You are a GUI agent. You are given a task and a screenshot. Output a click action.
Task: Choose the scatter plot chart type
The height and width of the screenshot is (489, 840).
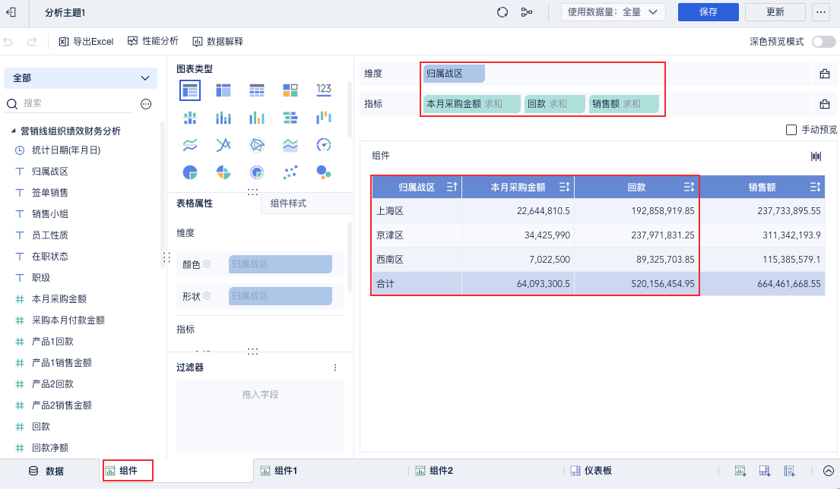coord(290,172)
